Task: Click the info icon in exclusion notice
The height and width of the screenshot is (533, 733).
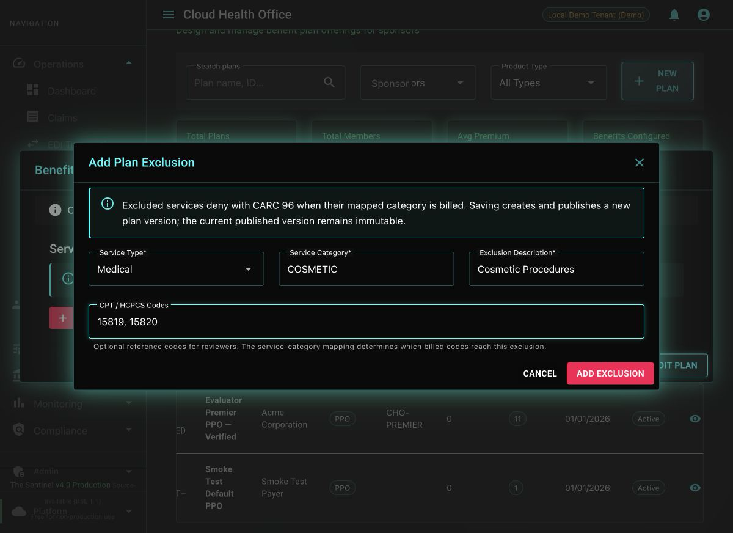Action: click(x=108, y=204)
